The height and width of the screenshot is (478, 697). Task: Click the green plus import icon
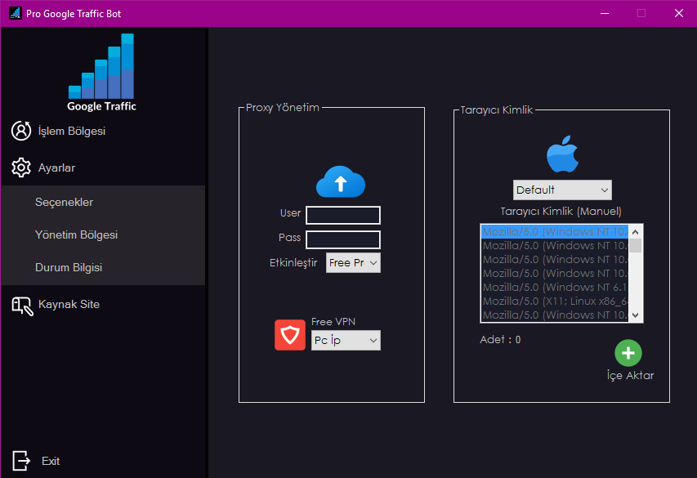[628, 353]
